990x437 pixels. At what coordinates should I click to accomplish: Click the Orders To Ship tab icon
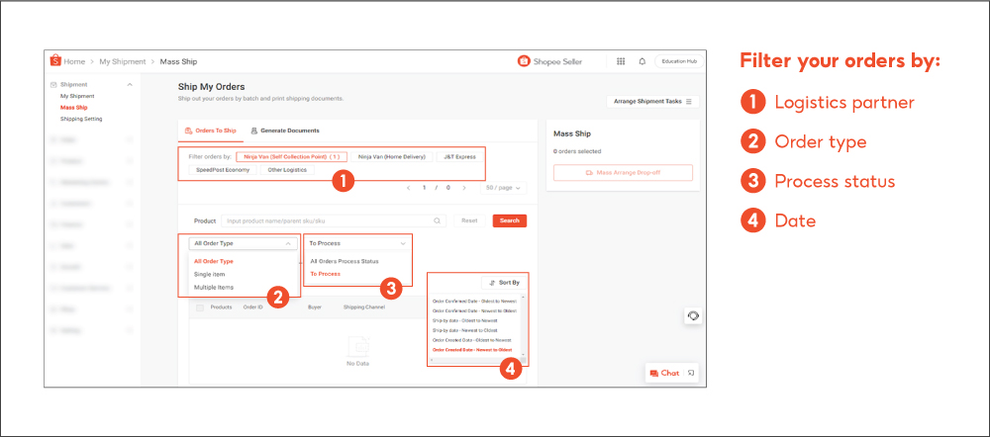[x=188, y=131]
